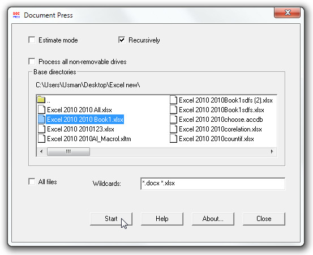
Task: Open the parent directory folder icon
Action: tap(41, 100)
